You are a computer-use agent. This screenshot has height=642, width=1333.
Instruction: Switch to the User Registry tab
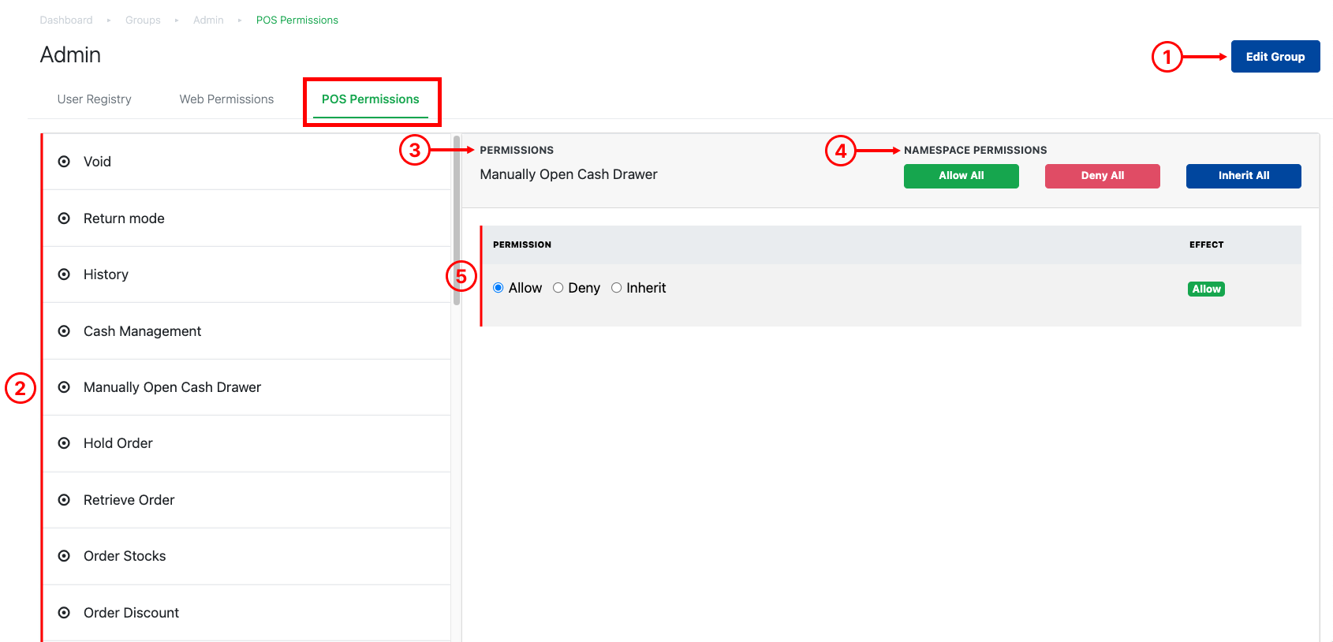[94, 99]
